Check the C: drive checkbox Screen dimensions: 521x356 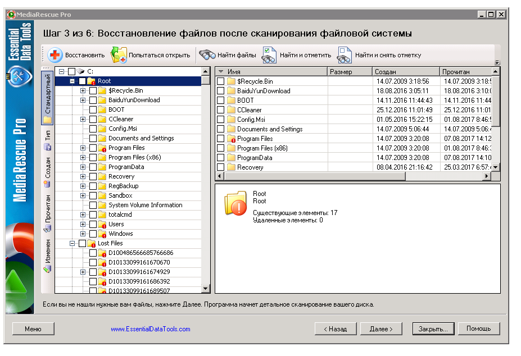(71, 71)
